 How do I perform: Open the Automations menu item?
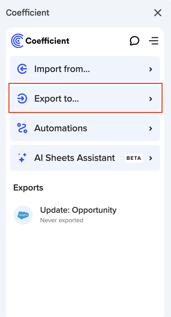61,128
